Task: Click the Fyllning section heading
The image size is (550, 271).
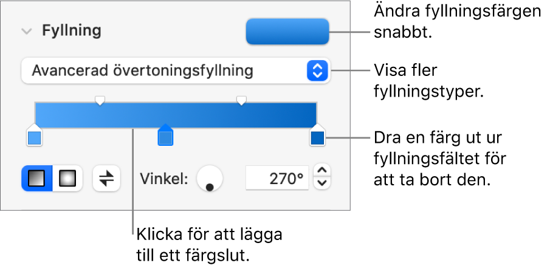Action: coord(71,31)
